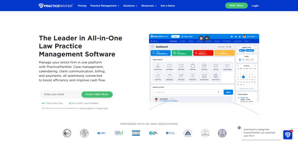Image resolution: width=298 pixels, height=145 pixels.
Task: Expand the Solutions menu
Action: coord(130,6)
